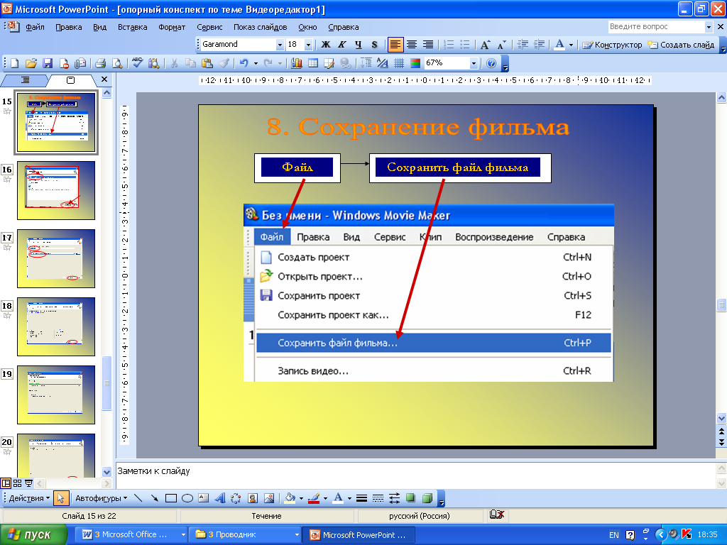Screen dimensions: 727x545
Task: Pick line color pen swatch
Action: [315, 498]
